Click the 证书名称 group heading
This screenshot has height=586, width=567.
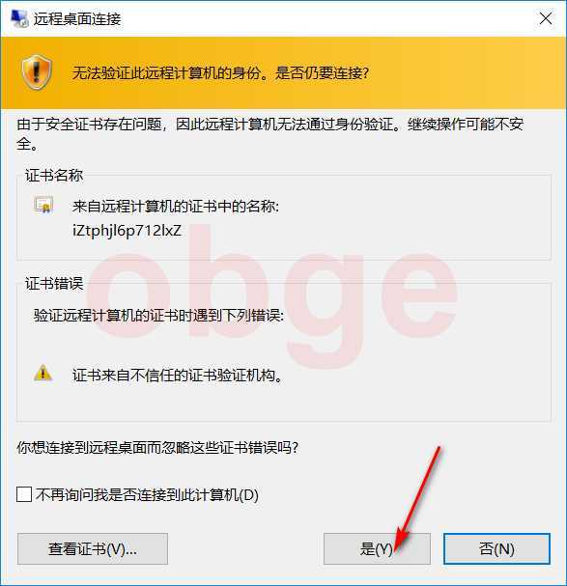tap(54, 176)
